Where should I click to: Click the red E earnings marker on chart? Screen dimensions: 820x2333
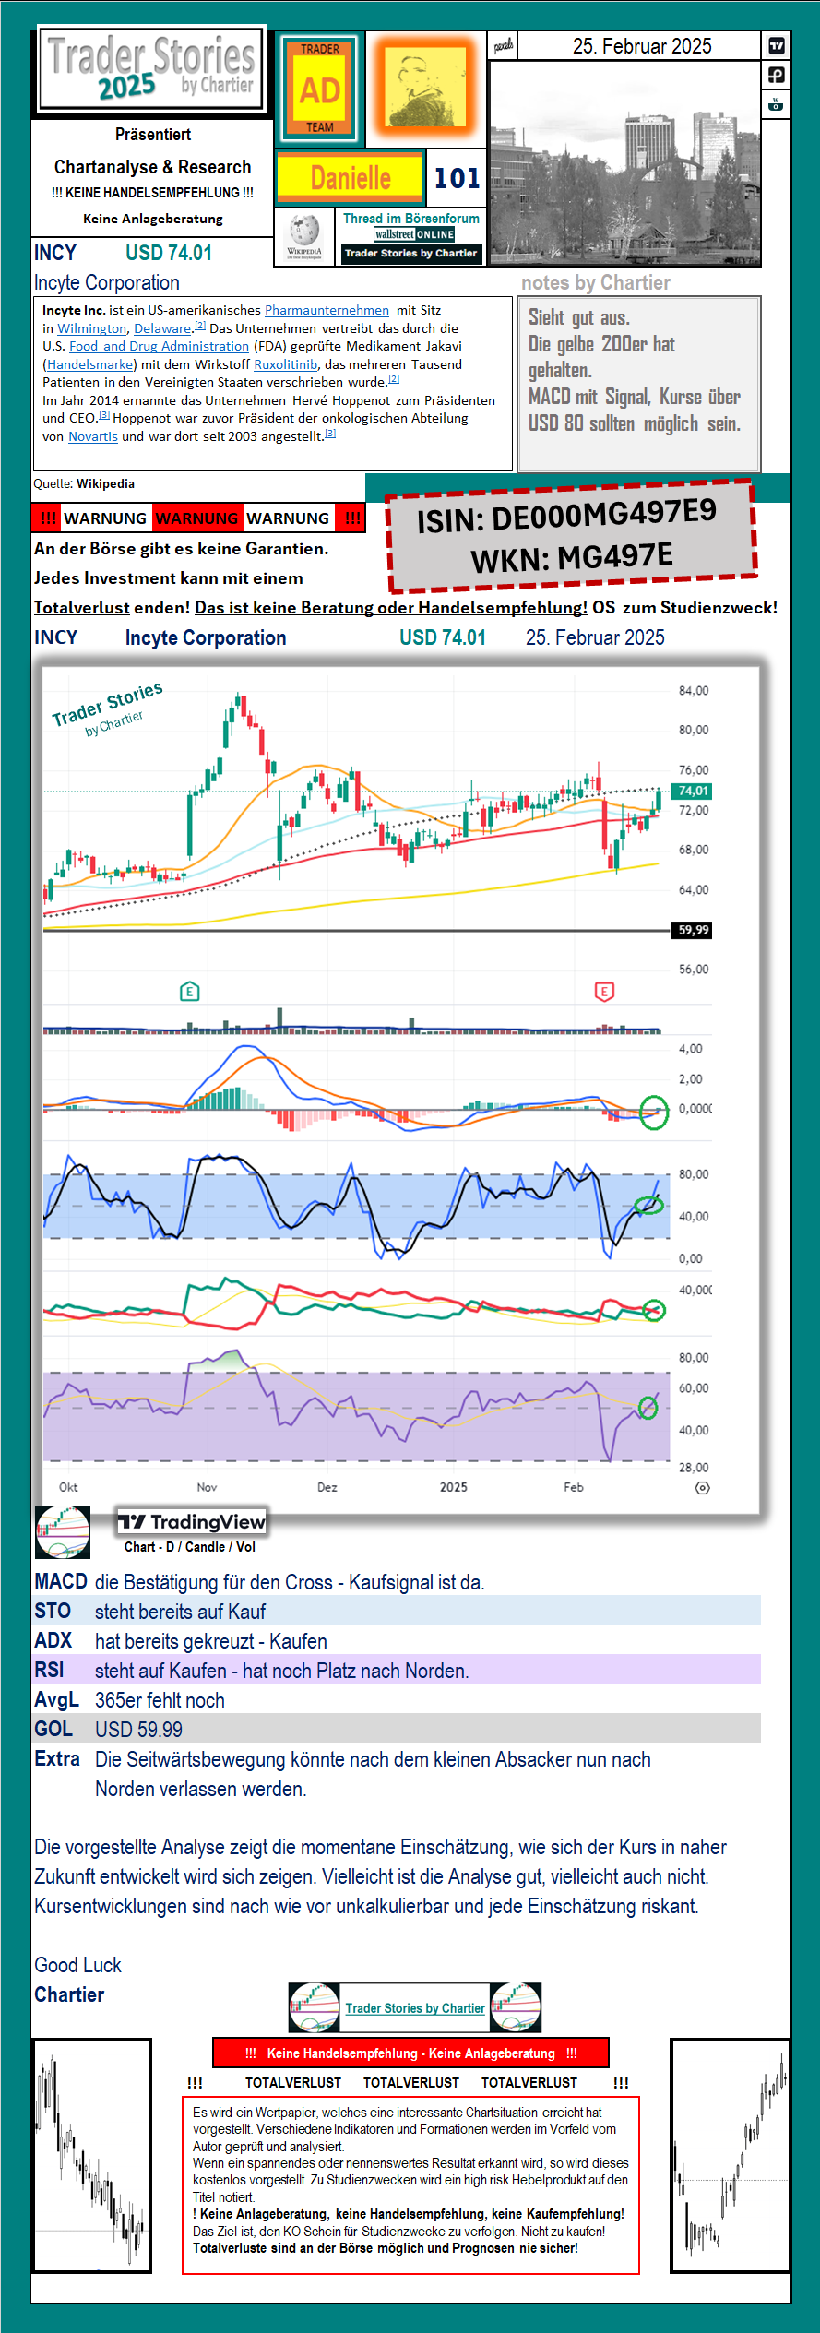[604, 992]
